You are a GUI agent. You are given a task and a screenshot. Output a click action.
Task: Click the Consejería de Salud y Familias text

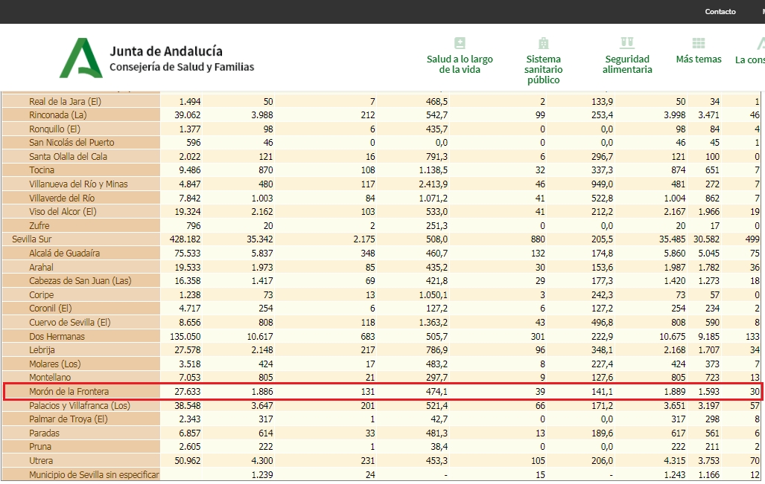182,67
